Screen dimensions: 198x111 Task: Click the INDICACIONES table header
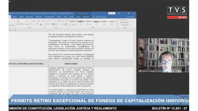click(71, 64)
